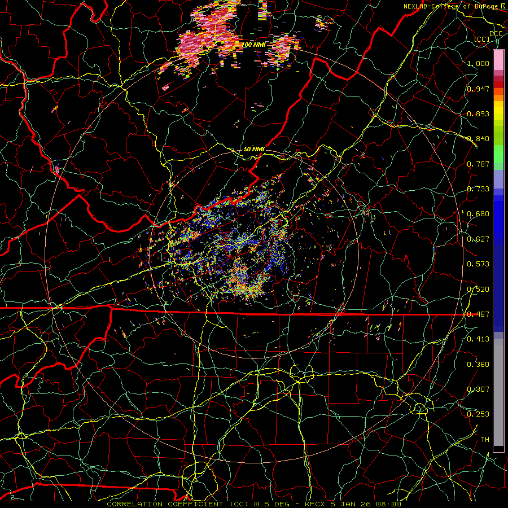Click the 0.840 scale value
Viewport: 508px width, 508px height.
click(478, 139)
